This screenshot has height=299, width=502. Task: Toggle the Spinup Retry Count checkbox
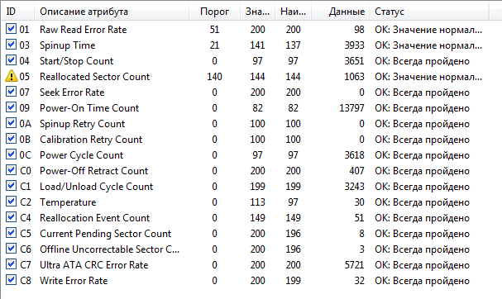(x=11, y=123)
